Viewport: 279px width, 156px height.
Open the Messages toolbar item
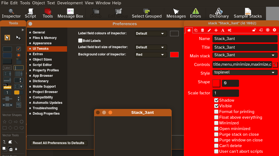176,14
